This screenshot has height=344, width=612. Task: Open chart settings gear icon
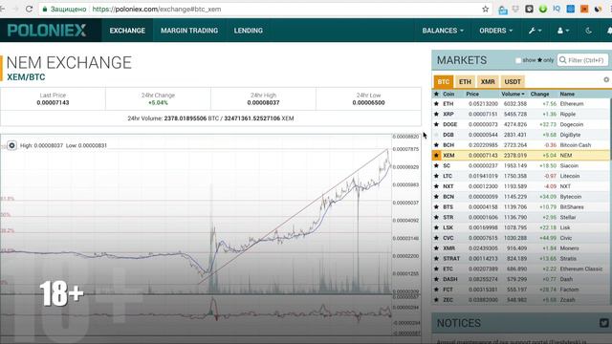11,145
